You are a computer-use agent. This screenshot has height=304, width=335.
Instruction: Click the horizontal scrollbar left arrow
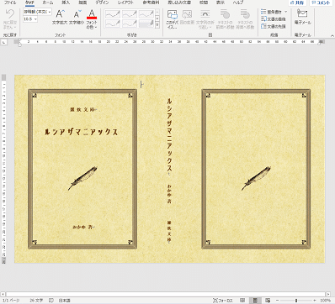pyautogui.click(x=3, y=294)
